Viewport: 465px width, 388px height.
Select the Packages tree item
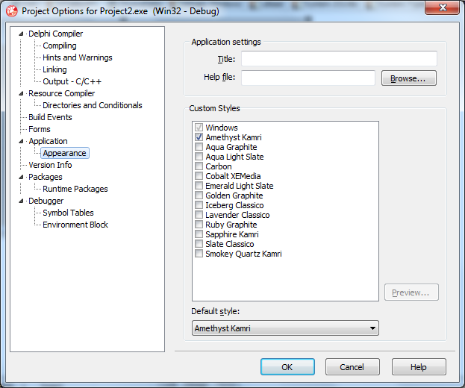[x=46, y=177]
